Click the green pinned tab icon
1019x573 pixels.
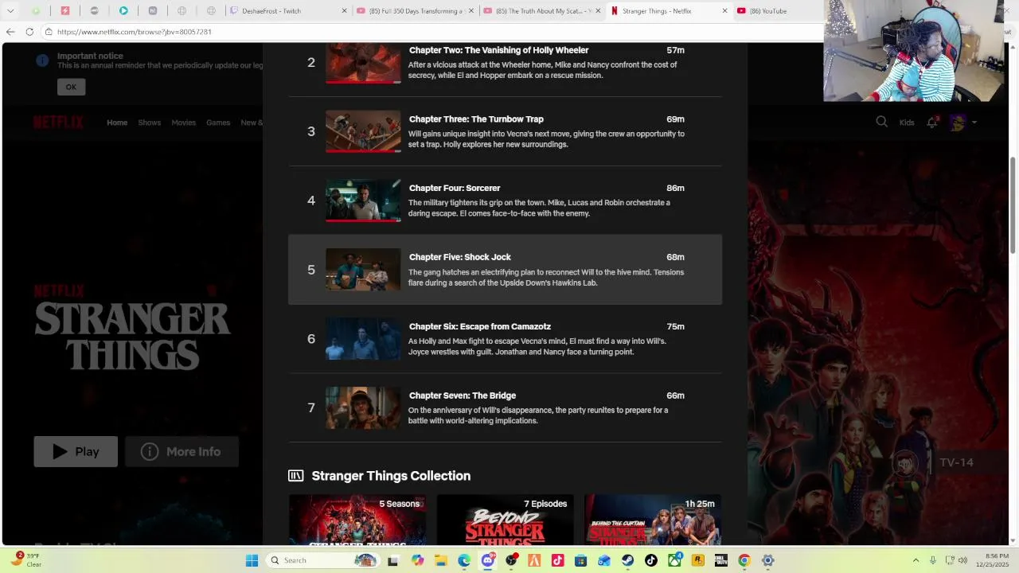click(36, 11)
